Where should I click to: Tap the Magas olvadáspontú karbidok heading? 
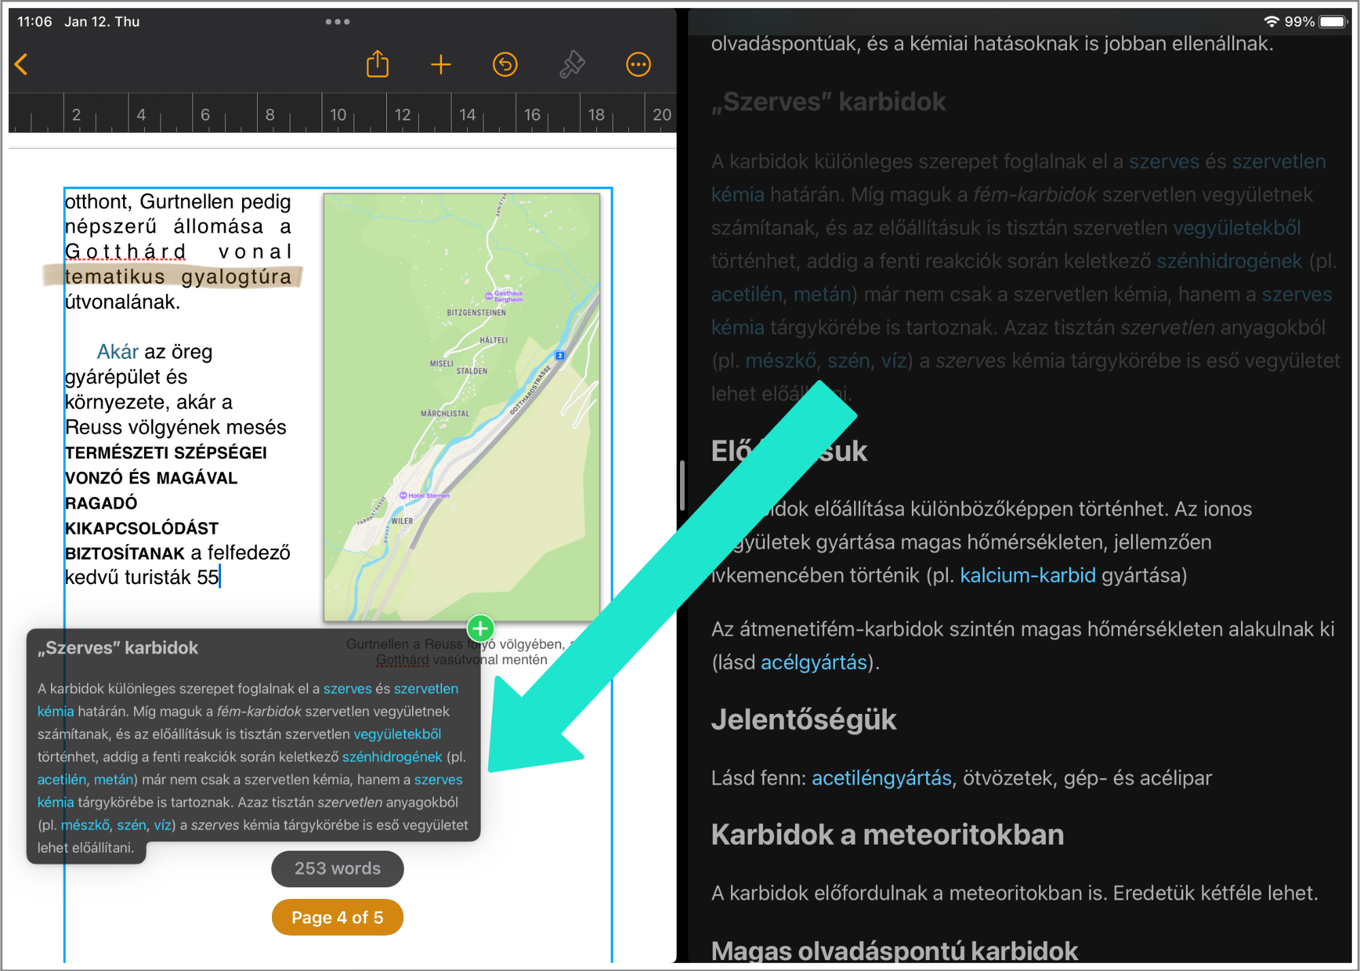pos(894,951)
